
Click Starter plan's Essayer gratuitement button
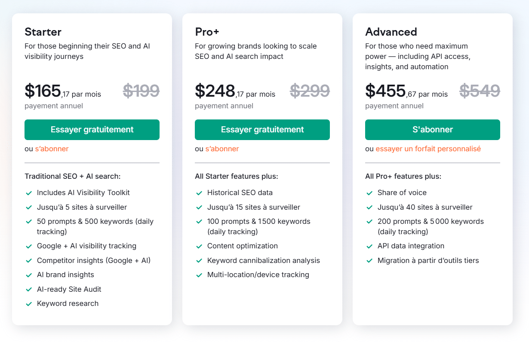click(92, 130)
